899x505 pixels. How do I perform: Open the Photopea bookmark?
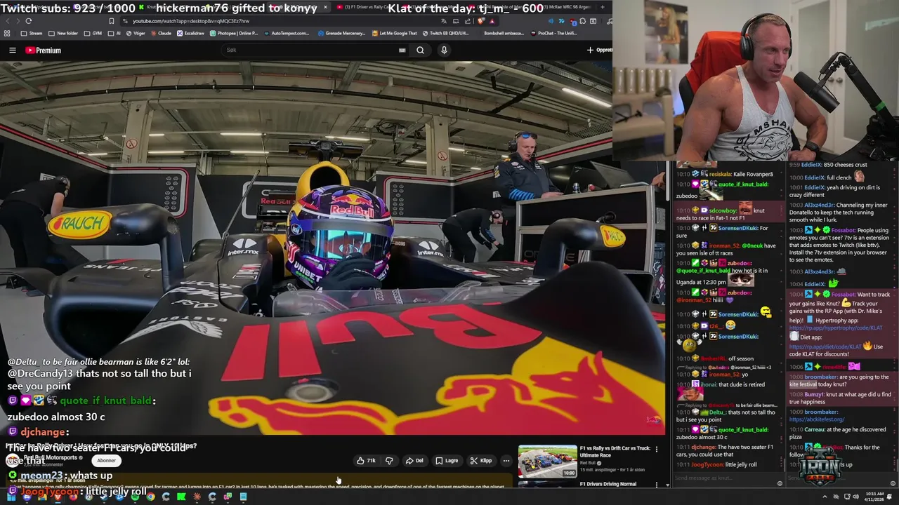pos(233,33)
